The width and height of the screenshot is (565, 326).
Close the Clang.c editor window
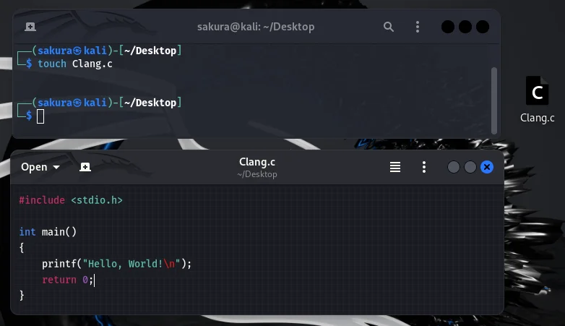[486, 167]
